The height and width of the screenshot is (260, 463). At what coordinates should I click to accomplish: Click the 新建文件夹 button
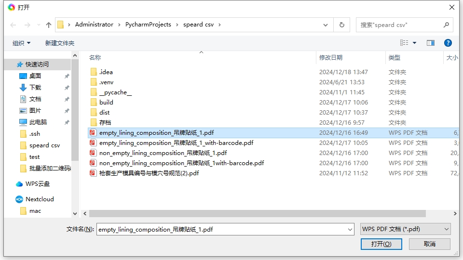(60, 43)
